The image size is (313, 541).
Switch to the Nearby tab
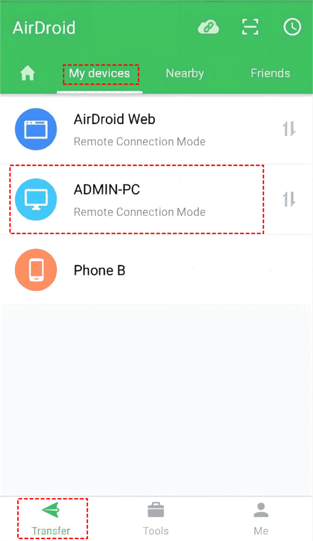click(185, 74)
